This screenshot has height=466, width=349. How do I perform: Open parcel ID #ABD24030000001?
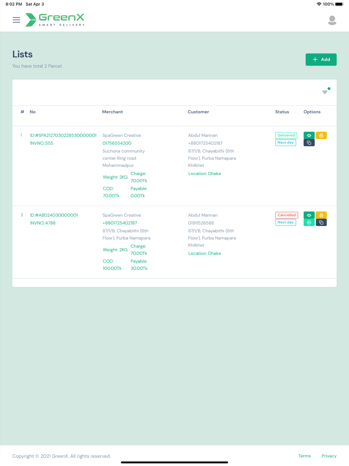54,215
